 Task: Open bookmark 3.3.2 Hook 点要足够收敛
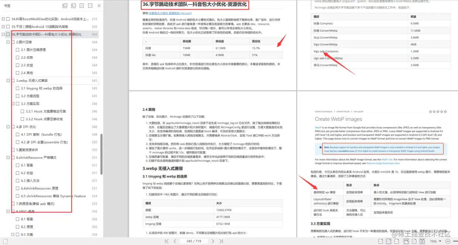point(44,119)
